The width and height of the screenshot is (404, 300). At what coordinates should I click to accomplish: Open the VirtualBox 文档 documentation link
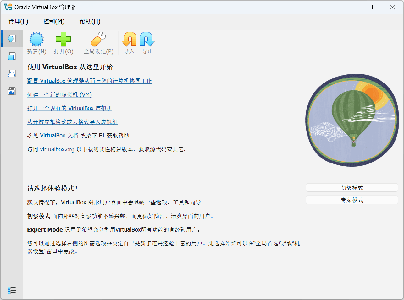click(59, 136)
